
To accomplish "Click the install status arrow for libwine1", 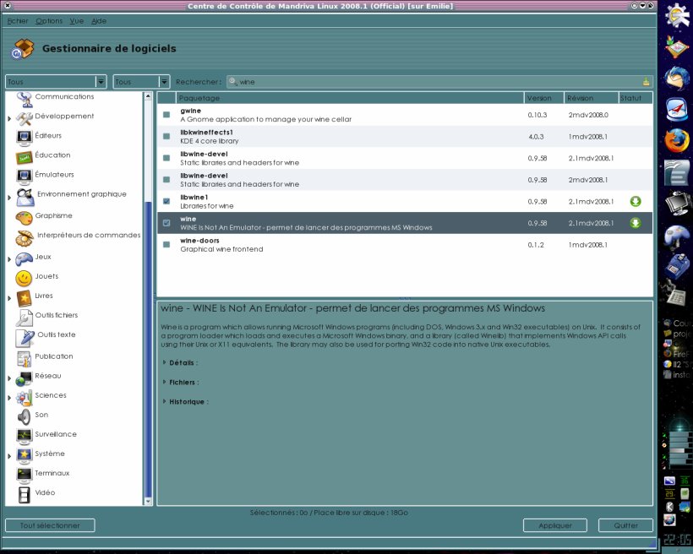I will (x=635, y=202).
